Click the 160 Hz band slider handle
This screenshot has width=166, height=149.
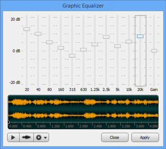coord(61,48)
